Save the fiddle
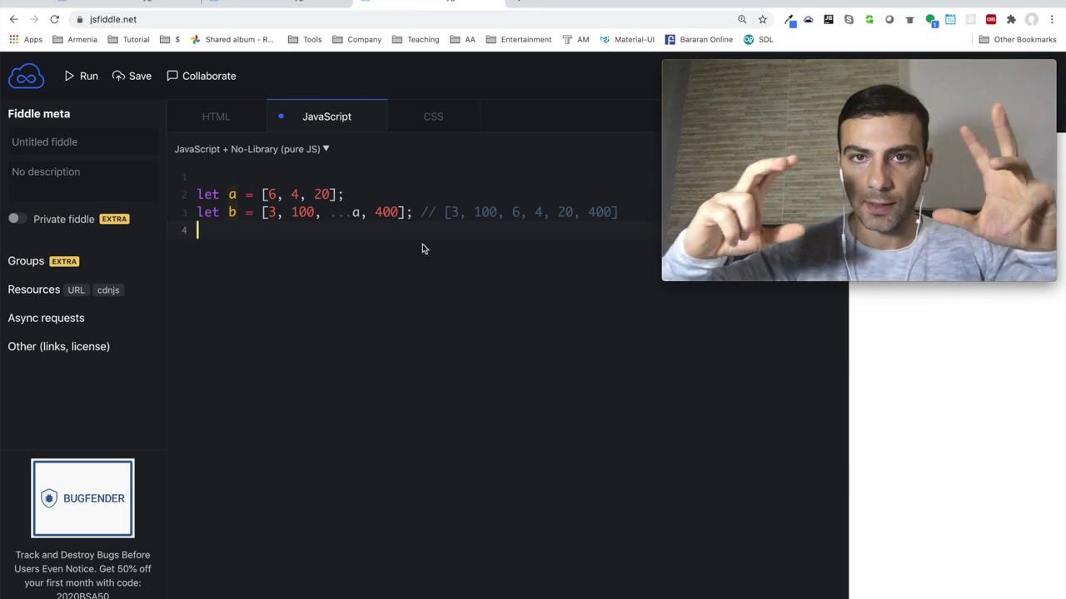This screenshot has width=1066, height=599. [132, 76]
